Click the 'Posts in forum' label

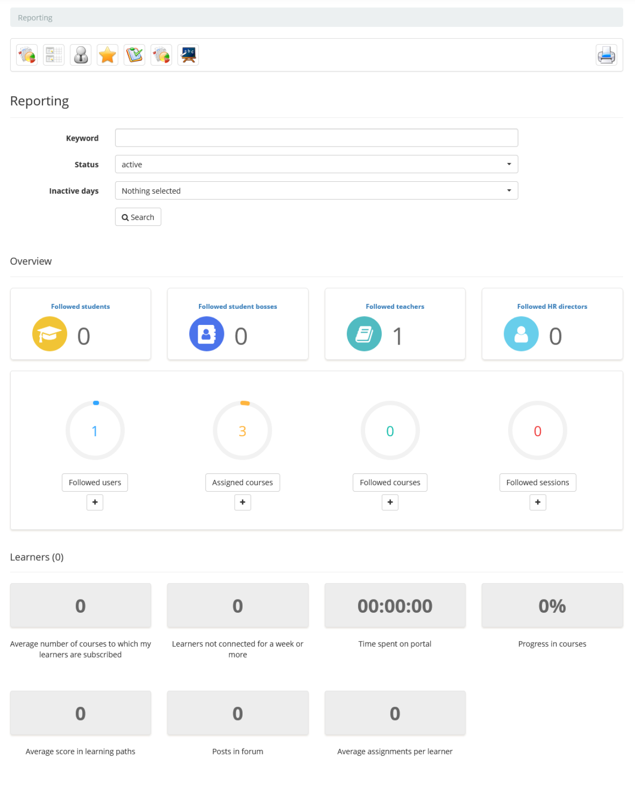pyautogui.click(x=238, y=751)
